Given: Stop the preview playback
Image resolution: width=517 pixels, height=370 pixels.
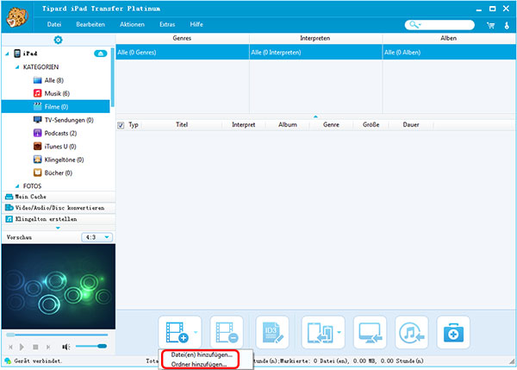Looking at the screenshot, I should (35, 347).
